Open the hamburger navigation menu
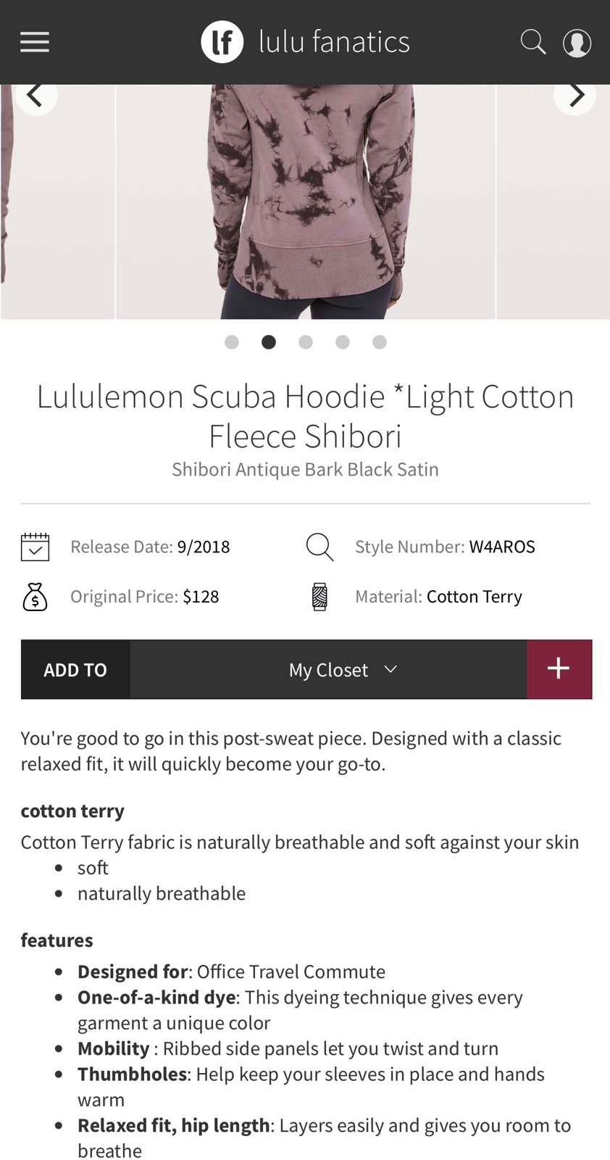 [35, 42]
